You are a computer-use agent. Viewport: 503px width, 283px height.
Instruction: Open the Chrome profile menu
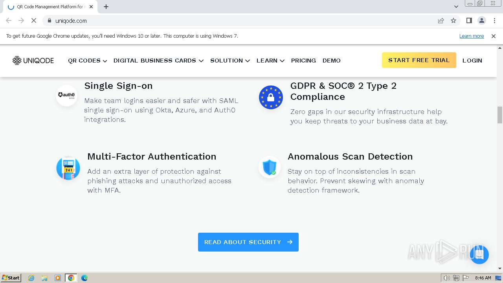coord(481,21)
